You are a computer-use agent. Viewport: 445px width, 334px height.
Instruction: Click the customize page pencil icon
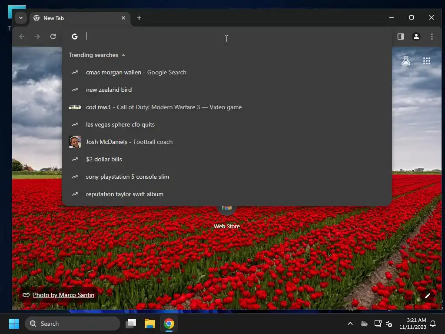click(x=428, y=296)
